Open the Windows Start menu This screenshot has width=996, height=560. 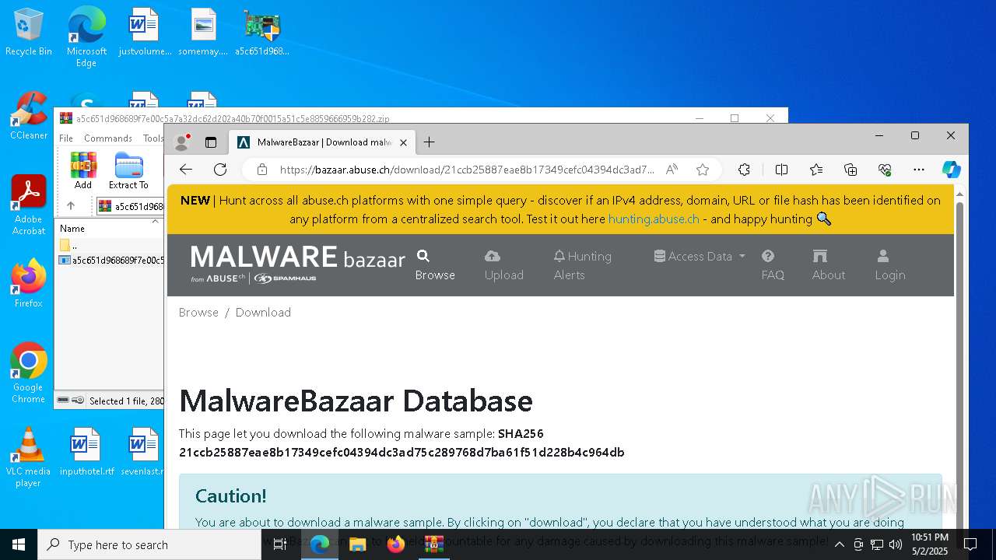point(19,544)
